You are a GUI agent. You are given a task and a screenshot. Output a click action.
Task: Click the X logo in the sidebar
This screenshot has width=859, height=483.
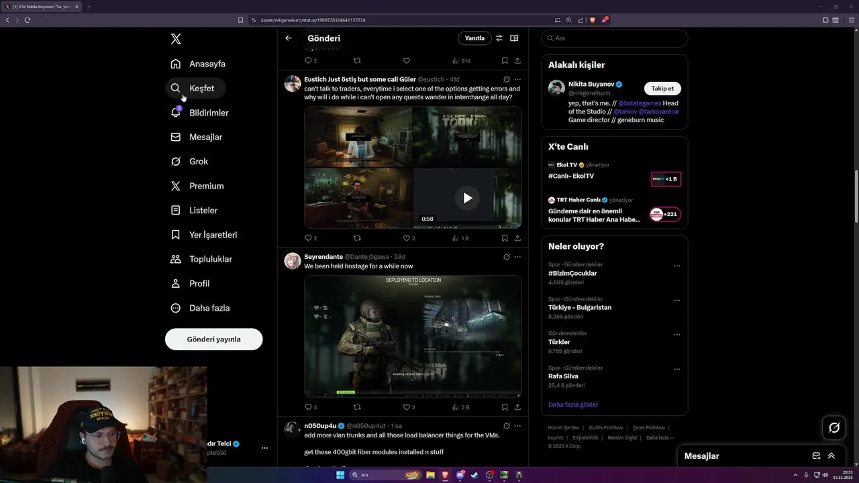click(176, 39)
